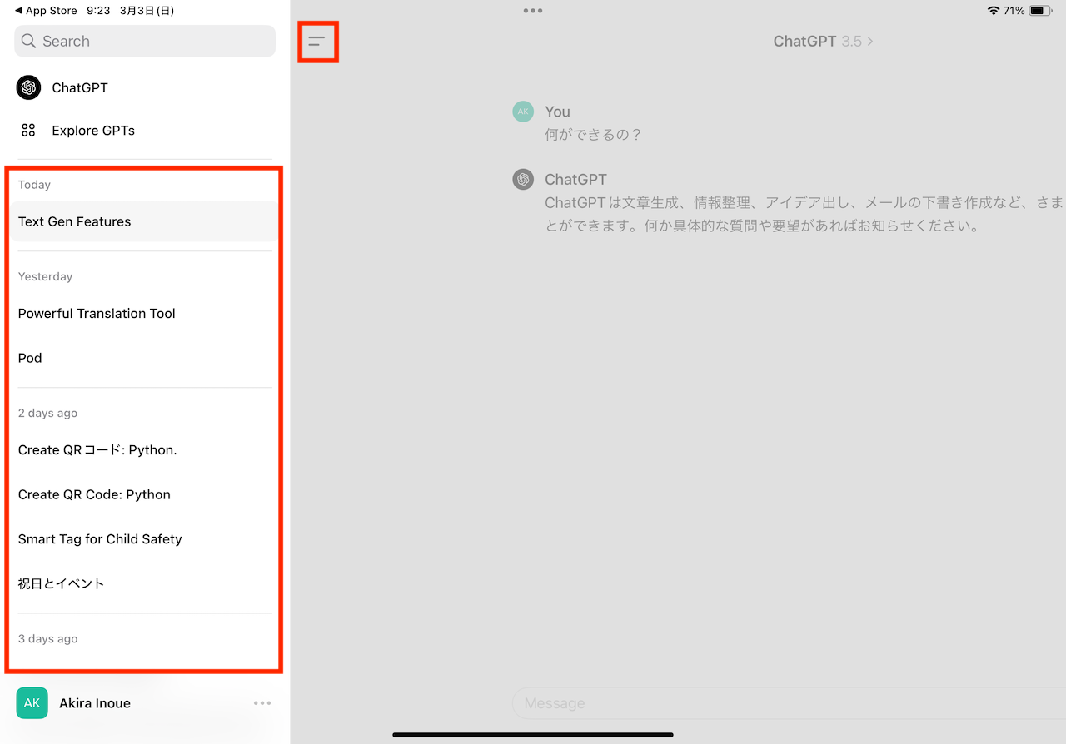
Task: Tap the battery indicator icon
Action: (x=1040, y=11)
